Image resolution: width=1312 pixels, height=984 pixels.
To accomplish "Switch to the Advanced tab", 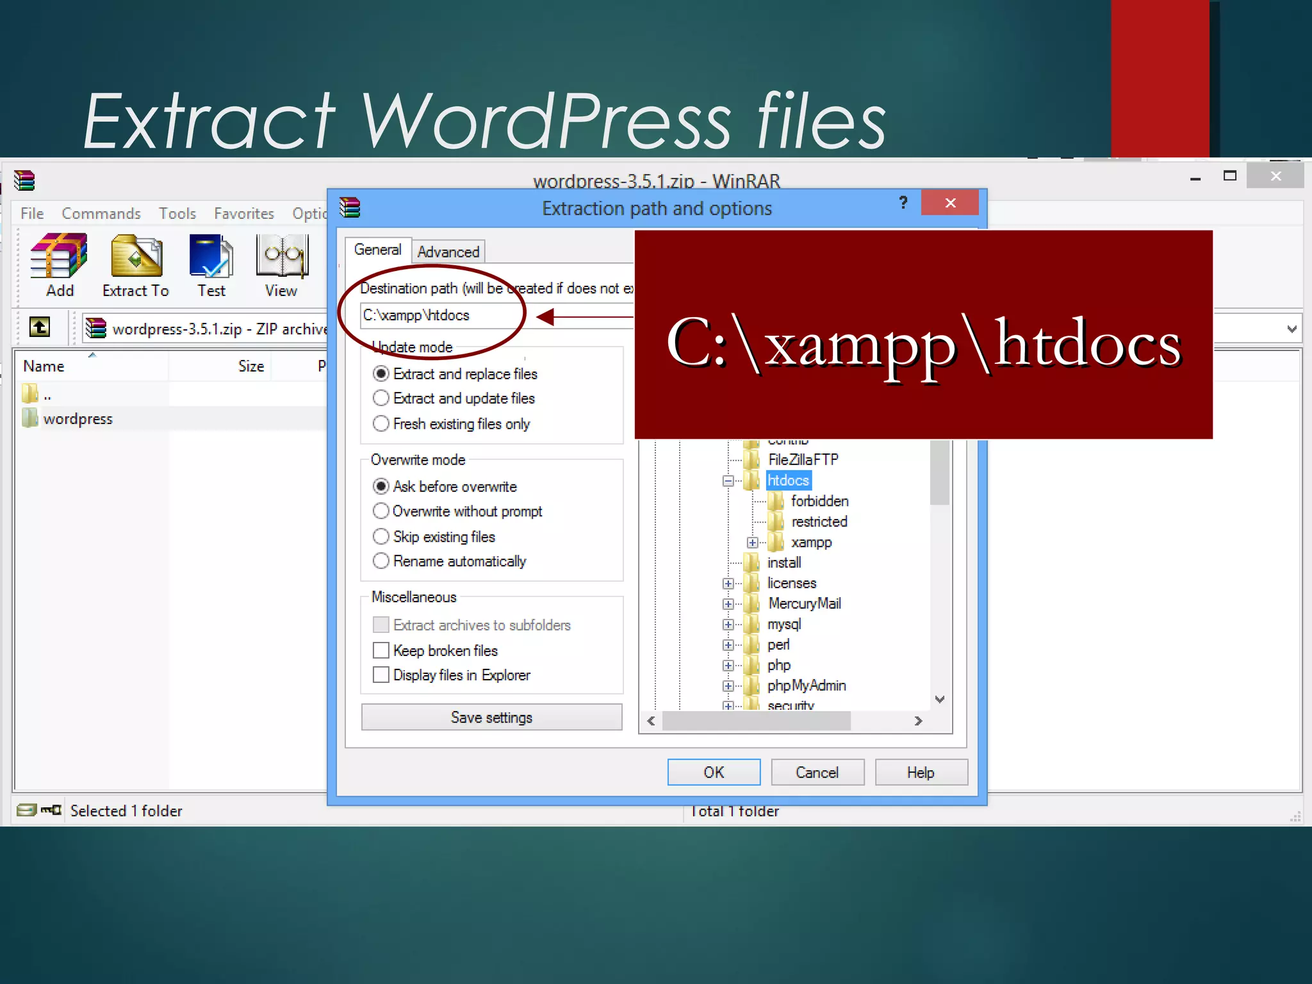I will pyautogui.click(x=448, y=252).
